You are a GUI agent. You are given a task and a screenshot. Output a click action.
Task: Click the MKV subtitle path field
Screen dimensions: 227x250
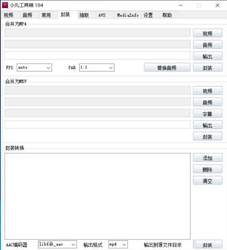pyautogui.click(x=98, y=113)
